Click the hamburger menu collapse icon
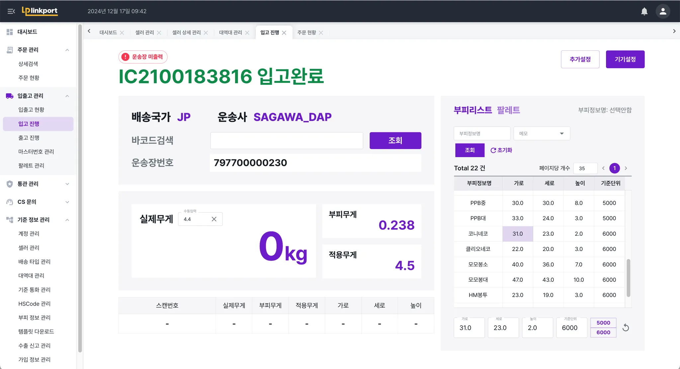The height and width of the screenshot is (369, 680). click(x=11, y=11)
